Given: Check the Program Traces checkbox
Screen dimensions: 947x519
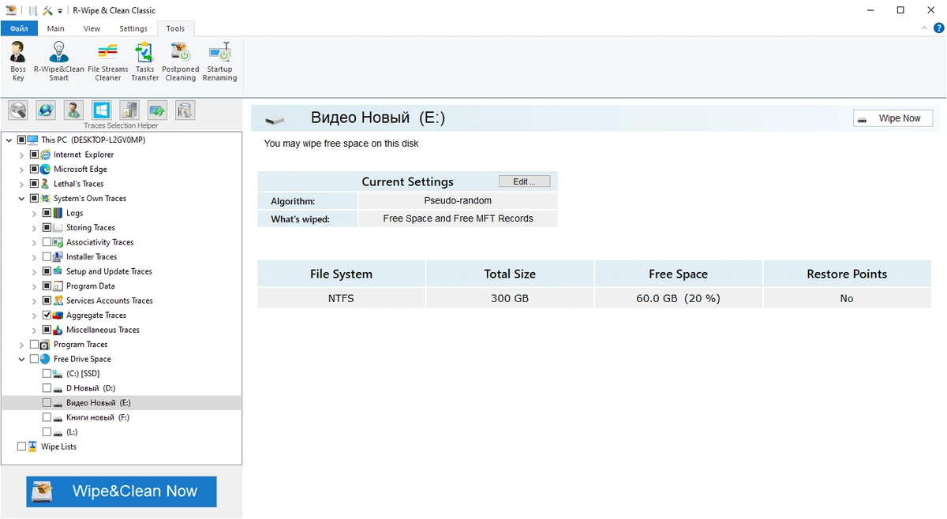Looking at the screenshot, I should click(34, 345).
